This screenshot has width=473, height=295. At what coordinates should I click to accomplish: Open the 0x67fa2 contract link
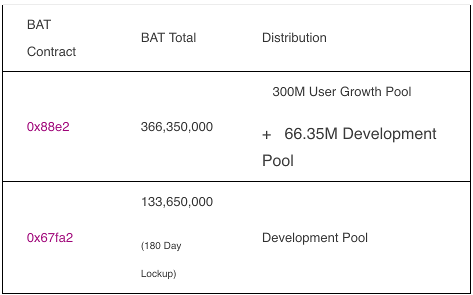(50, 237)
